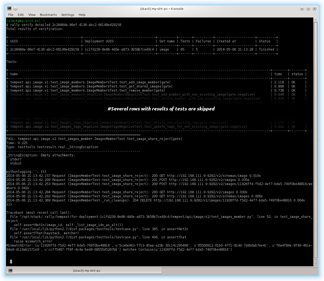The height and width of the screenshot is (281, 324).
Task: Open the Edit menu
Action: 21,15
